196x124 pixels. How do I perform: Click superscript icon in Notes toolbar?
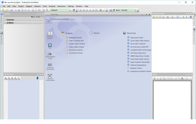tap(176, 79)
